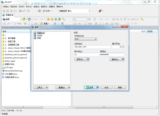The width and height of the screenshot is (160, 116).
Task: Select the ai云台 saved site
Action: click(38, 35)
